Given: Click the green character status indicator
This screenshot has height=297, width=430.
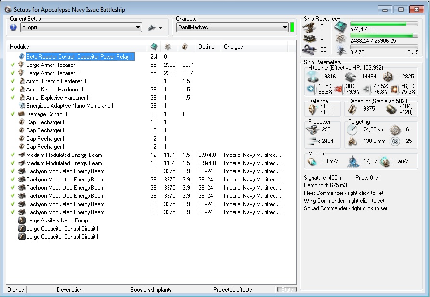Looking at the screenshot, I should pyautogui.click(x=292, y=27).
